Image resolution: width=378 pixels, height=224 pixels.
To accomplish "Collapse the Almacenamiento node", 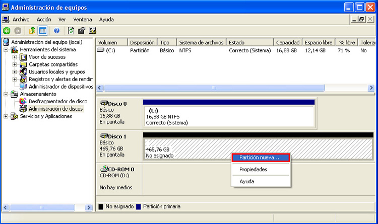I will (x=6, y=94).
